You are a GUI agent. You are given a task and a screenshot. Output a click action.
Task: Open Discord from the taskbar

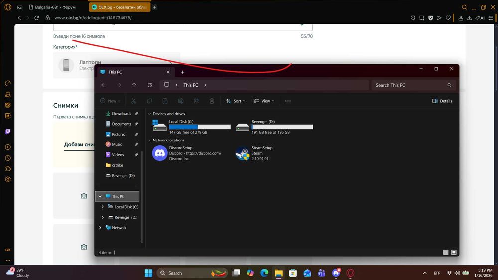(x=336, y=273)
